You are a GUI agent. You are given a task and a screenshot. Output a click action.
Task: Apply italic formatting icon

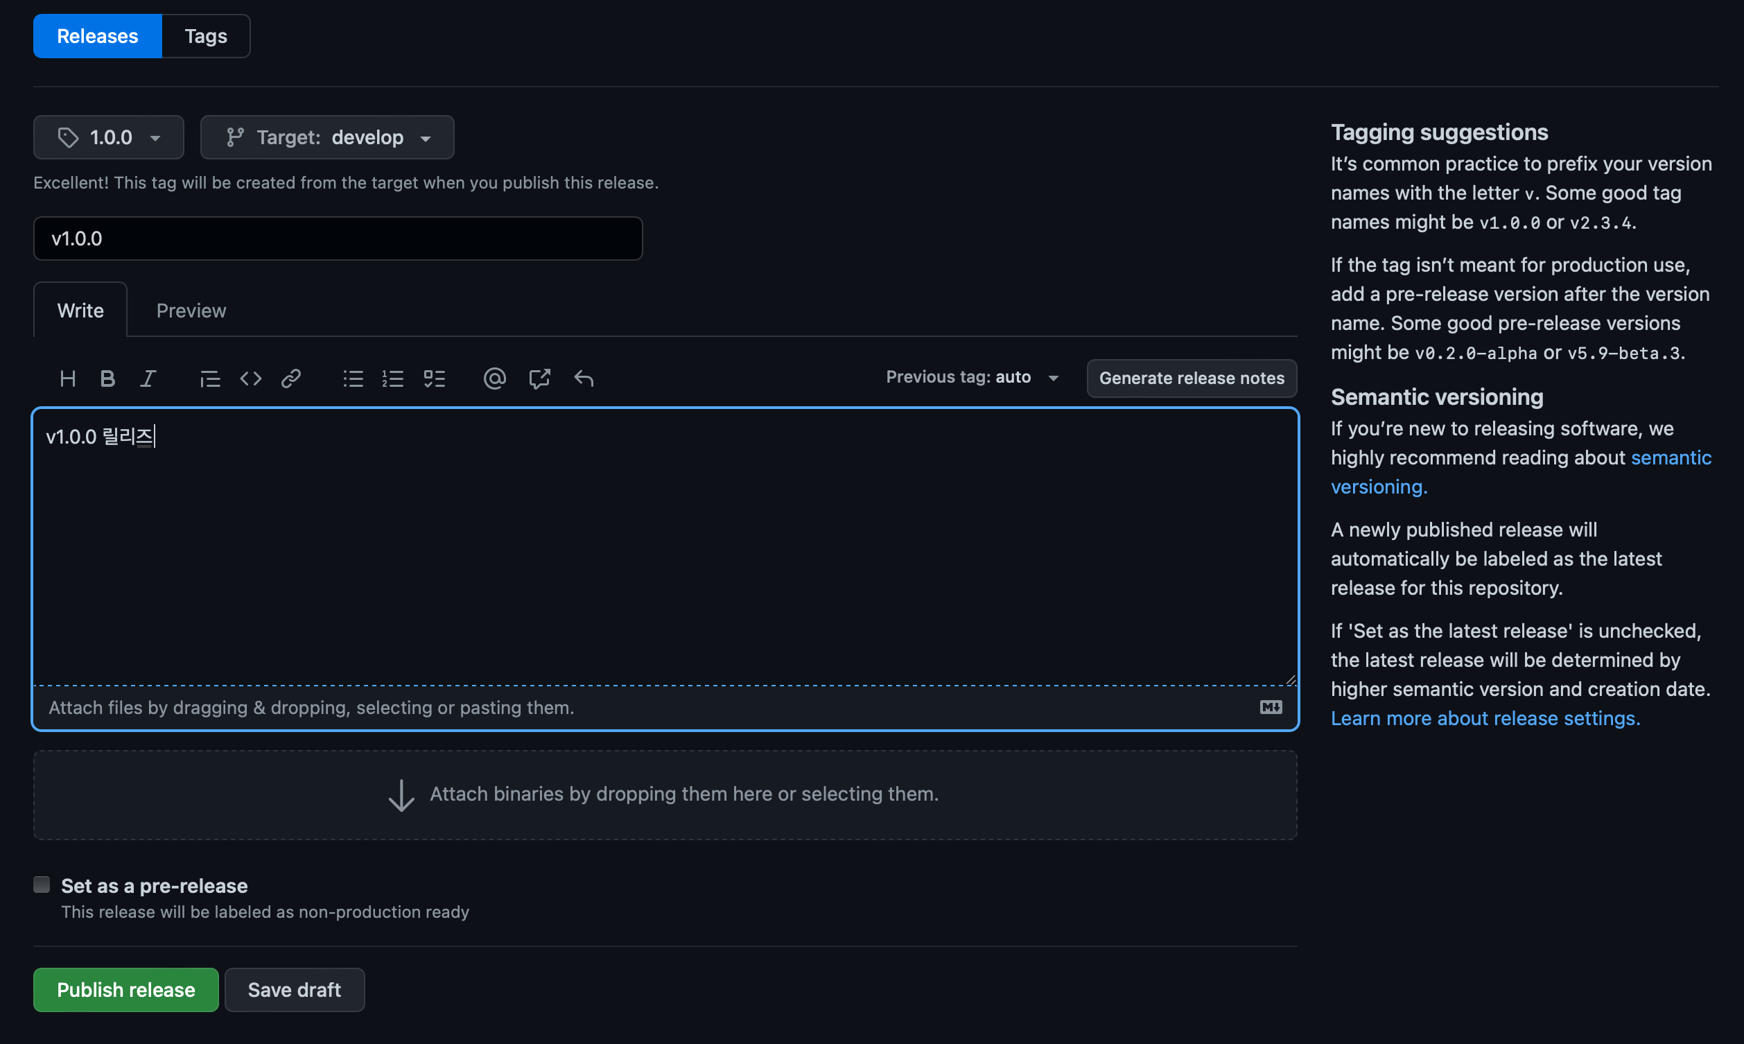pyautogui.click(x=148, y=379)
